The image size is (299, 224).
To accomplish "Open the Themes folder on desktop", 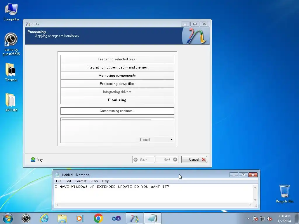I will click(x=11, y=72).
